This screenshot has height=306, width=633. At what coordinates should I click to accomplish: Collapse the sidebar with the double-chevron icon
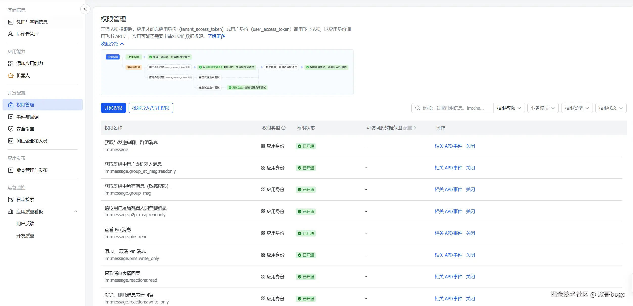click(x=85, y=9)
